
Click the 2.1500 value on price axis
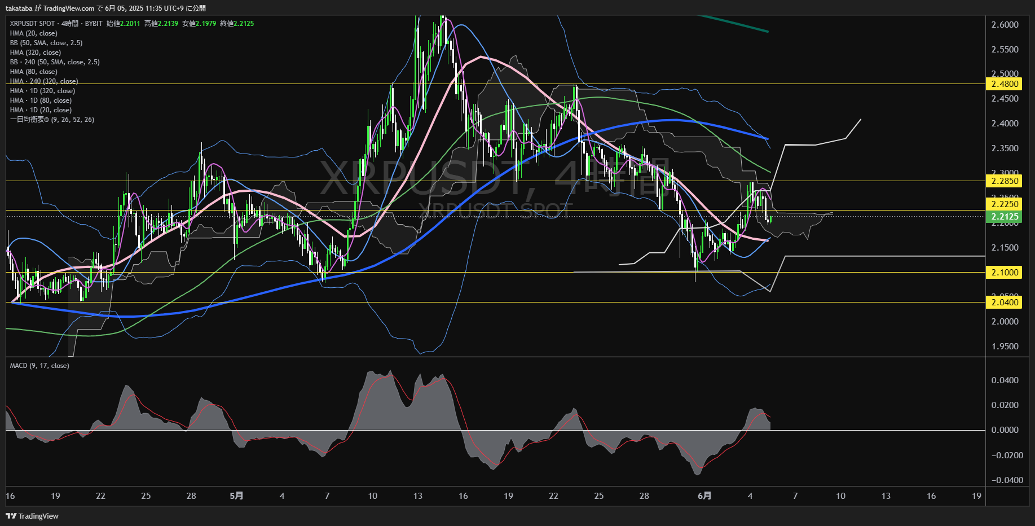tap(1005, 248)
